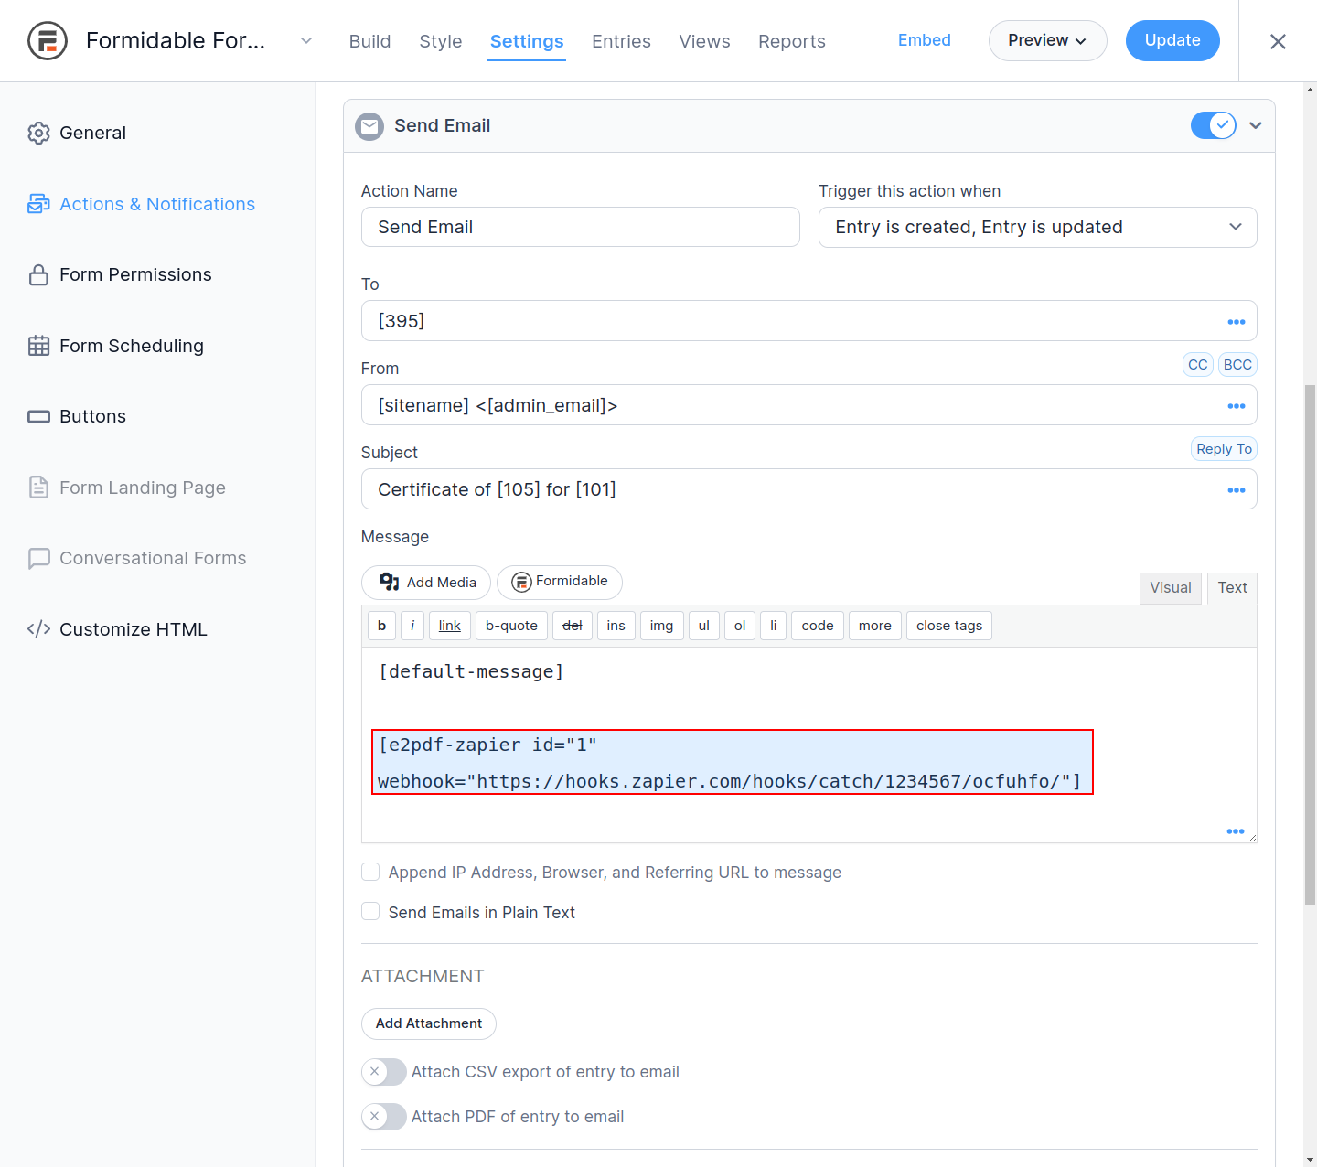The image size is (1317, 1168).
Task: Click the Update button
Action: click(x=1172, y=41)
